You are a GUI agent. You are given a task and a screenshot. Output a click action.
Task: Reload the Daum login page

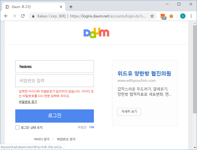coord(23,16)
